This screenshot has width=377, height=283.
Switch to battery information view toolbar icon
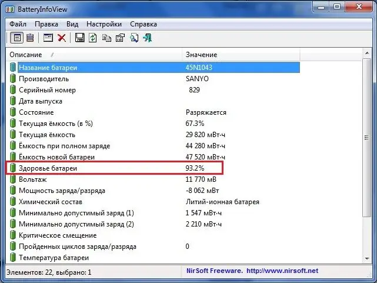(x=17, y=38)
